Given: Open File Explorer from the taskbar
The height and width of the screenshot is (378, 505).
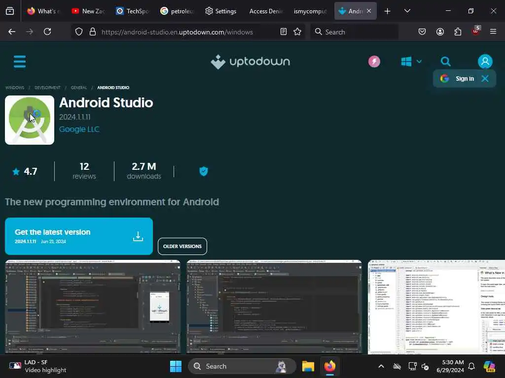Looking at the screenshot, I should pos(308,366).
